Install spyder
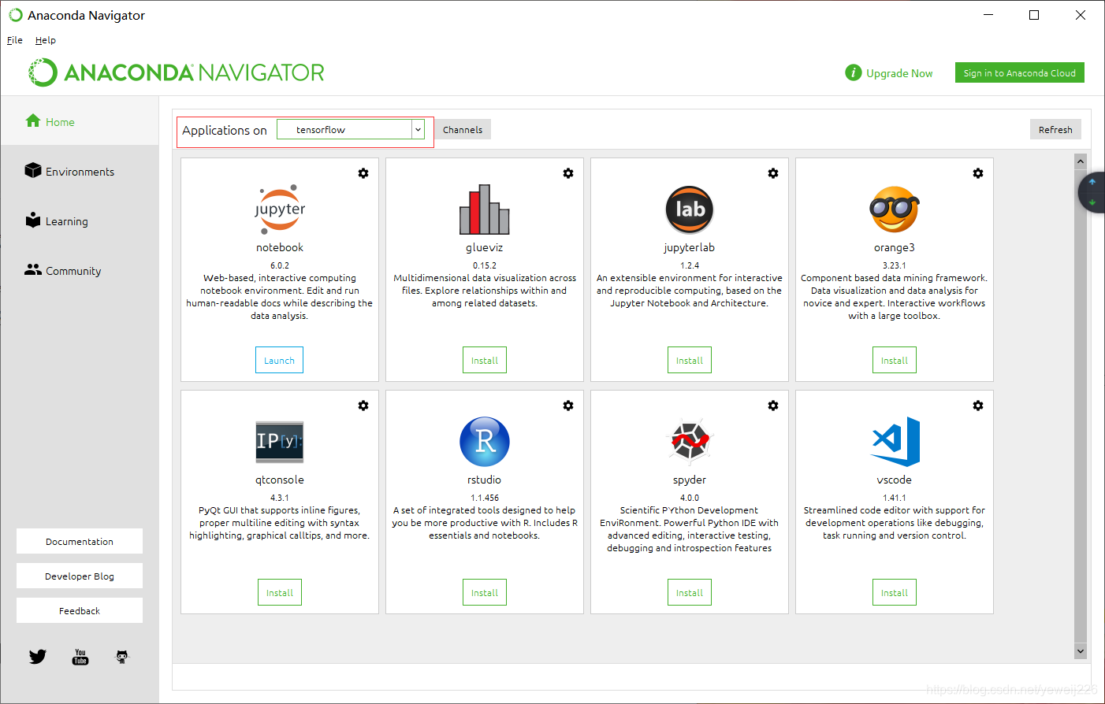This screenshot has height=704, width=1105. pyautogui.click(x=690, y=592)
